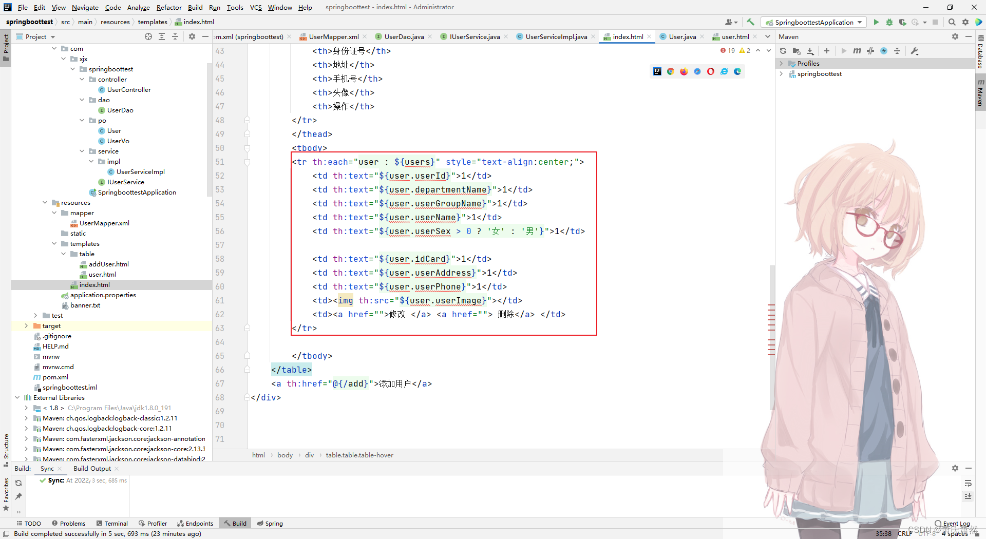This screenshot has width=986, height=539.
Task: Run SpringboottestApplication with the green play icon
Action: (x=876, y=22)
